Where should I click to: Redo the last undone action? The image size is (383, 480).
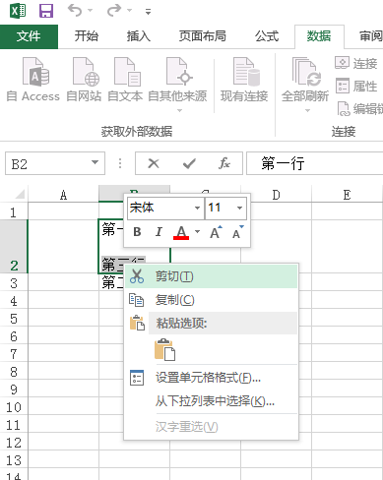point(114,11)
